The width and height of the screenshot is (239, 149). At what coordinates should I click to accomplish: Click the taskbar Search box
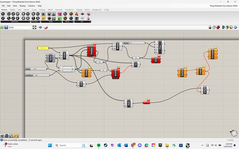pos(71,145)
